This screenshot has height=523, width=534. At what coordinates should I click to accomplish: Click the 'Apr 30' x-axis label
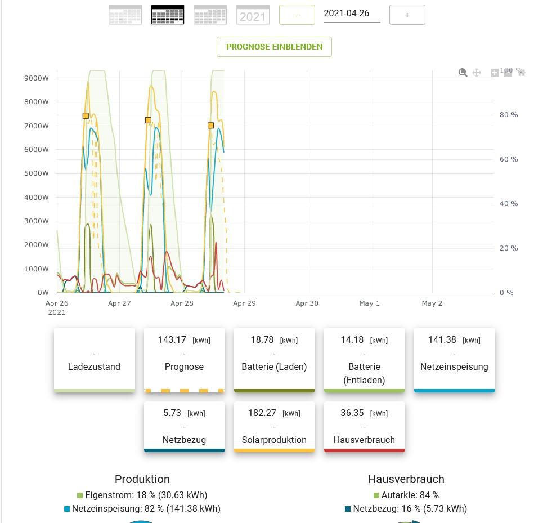(x=307, y=303)
